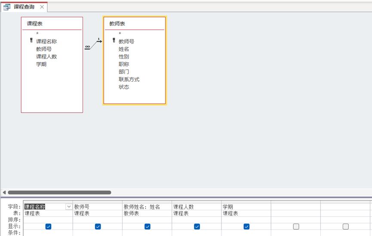This screenshot has width=372, height=236.
Task: Click the primary key icon beside 课程名称
Action: [x=31, y=40]
